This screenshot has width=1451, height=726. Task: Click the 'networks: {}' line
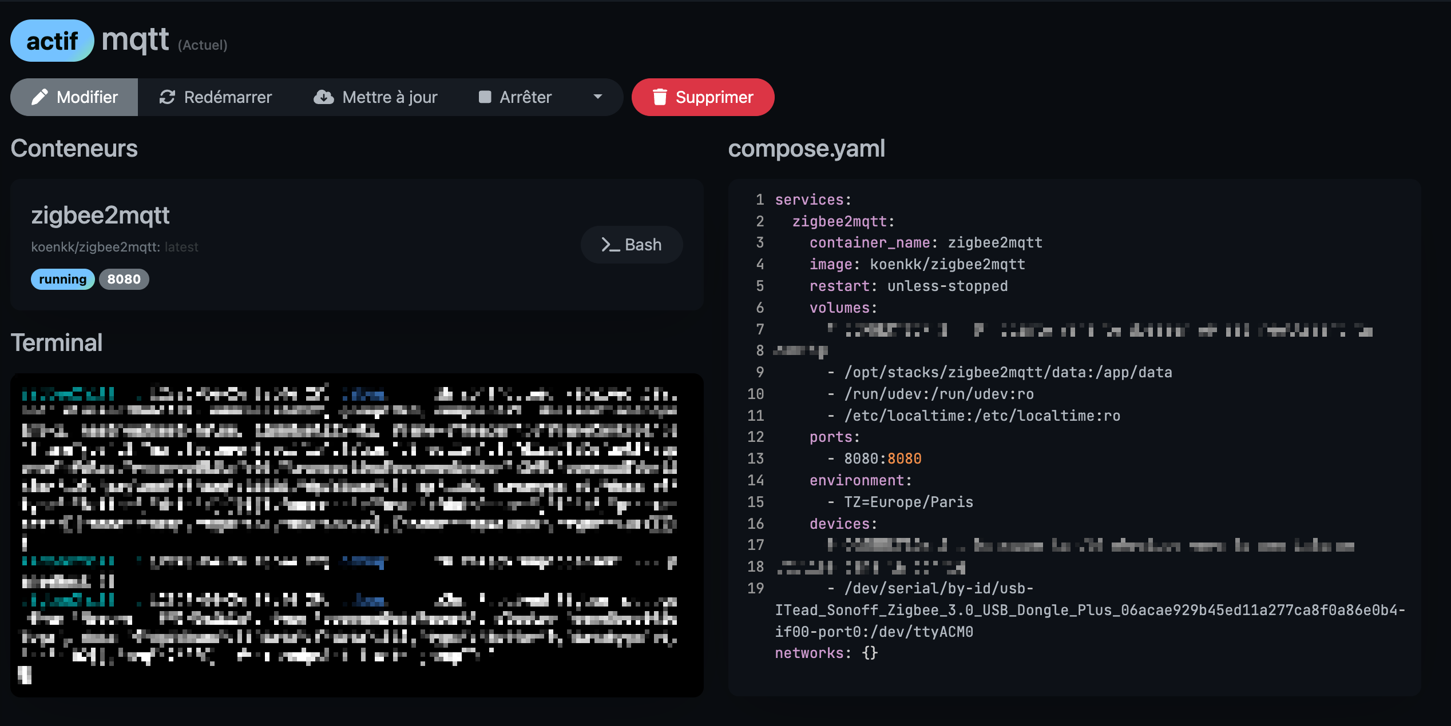coord(826,653)
